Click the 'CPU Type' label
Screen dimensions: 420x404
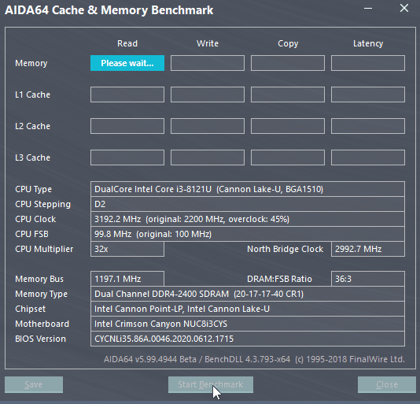34,189
